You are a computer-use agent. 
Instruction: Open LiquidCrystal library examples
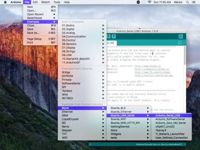[x=82, y=119]
